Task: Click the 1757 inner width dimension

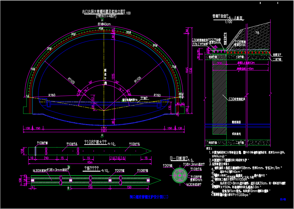Action: [x=104, y=128]
